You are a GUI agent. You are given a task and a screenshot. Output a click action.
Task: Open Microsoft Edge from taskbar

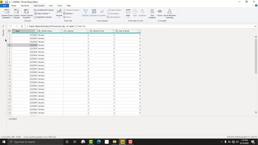coord(99,142)
